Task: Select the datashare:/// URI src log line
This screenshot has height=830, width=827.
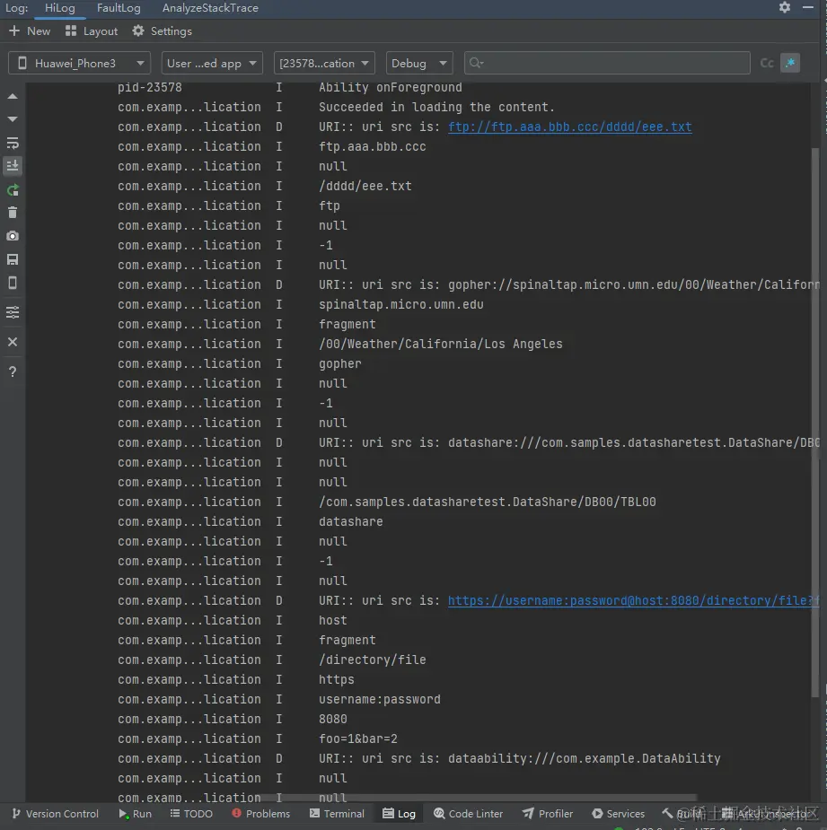Action: pos(569,443)
